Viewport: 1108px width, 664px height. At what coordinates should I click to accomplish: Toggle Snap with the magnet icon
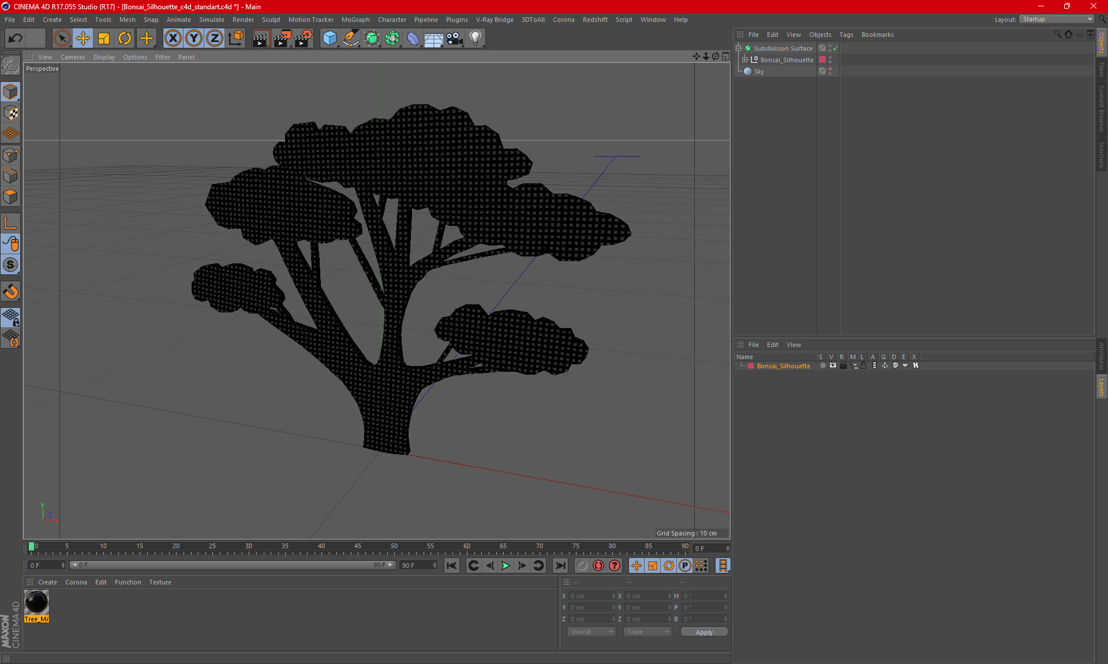[10, 292]
